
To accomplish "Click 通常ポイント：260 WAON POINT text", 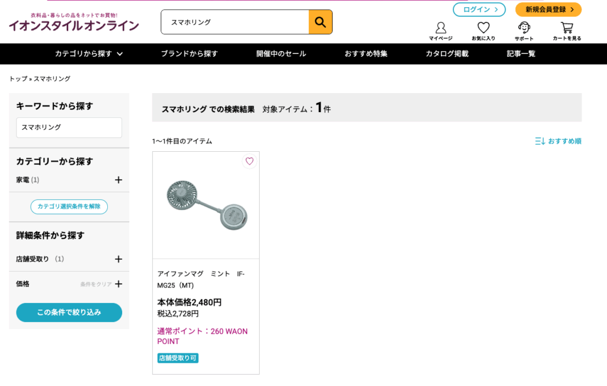I will (x=202, y=336).
